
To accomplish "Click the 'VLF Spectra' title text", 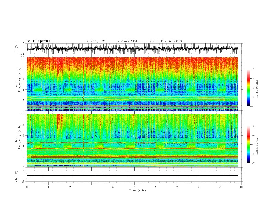I will (x=39, y=41).
